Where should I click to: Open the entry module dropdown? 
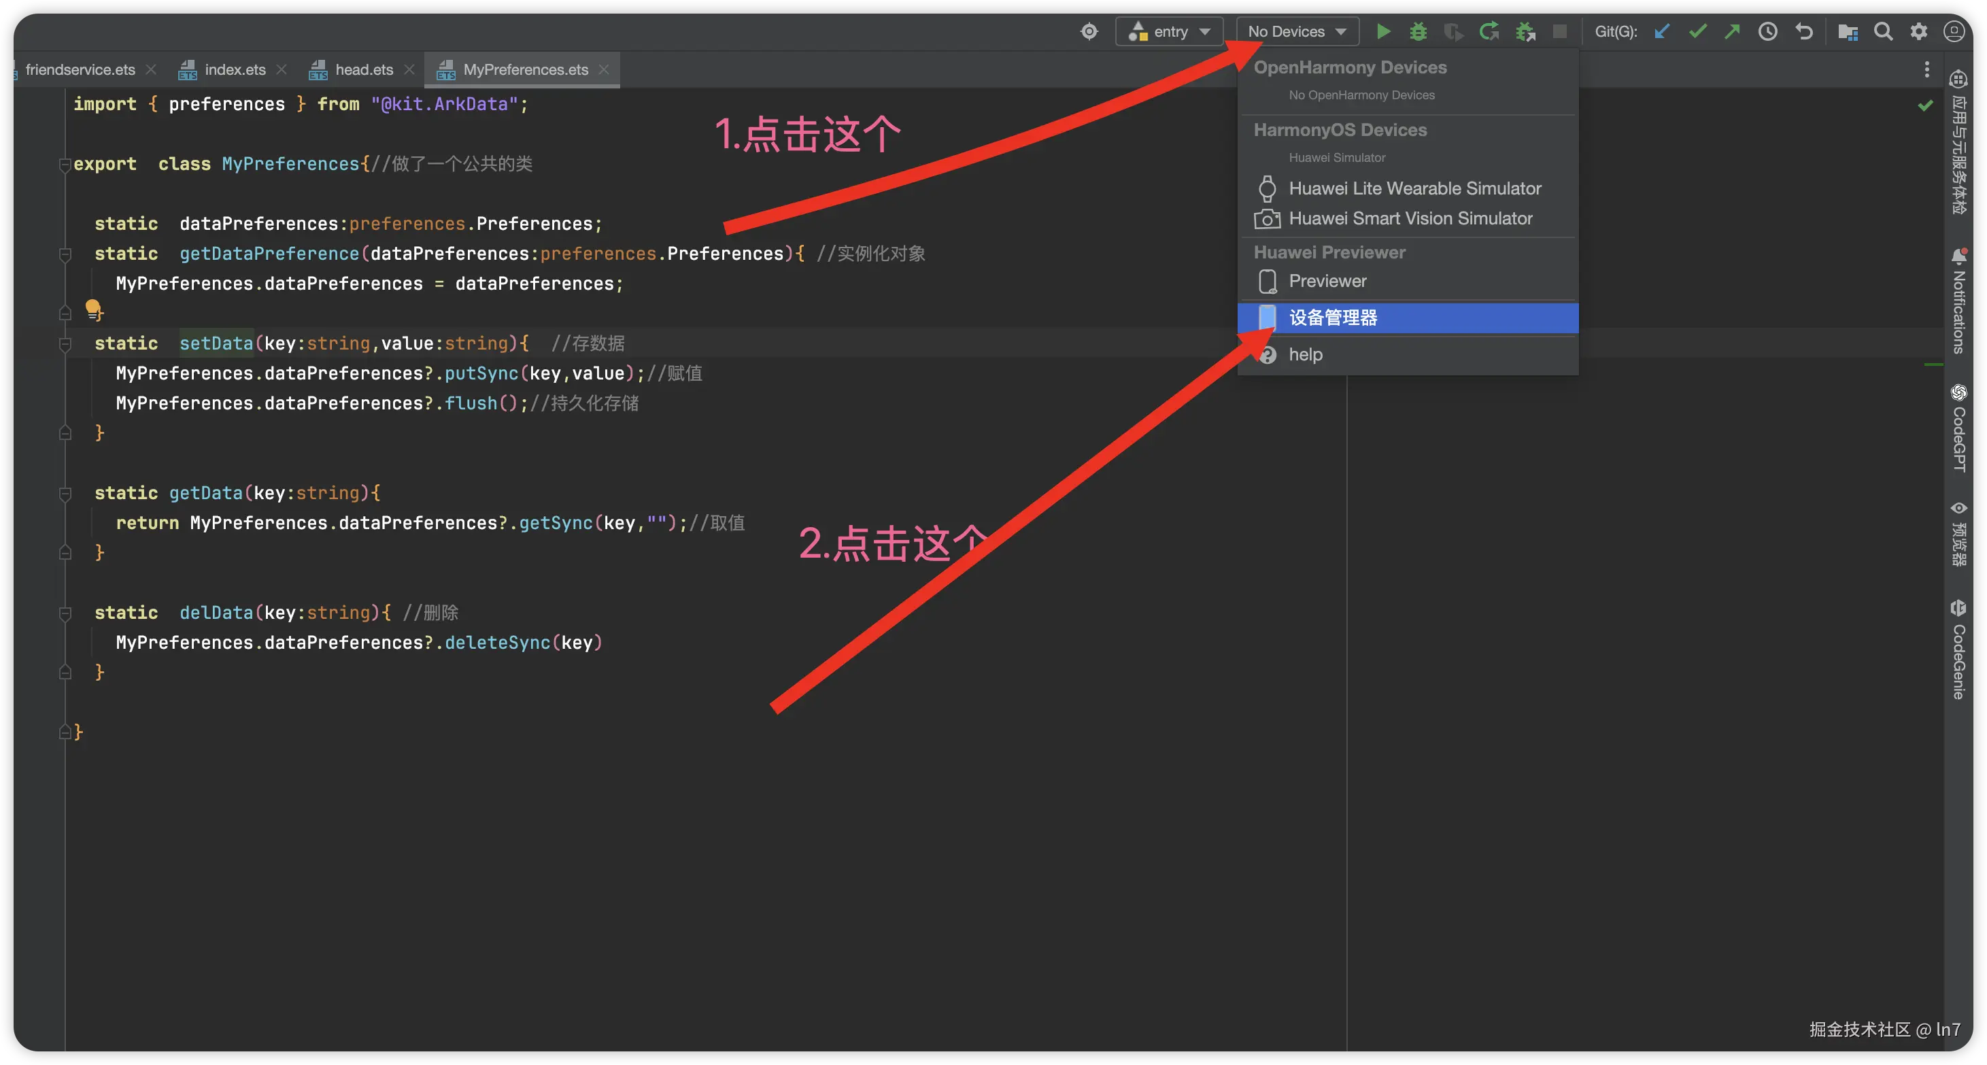1170,31
